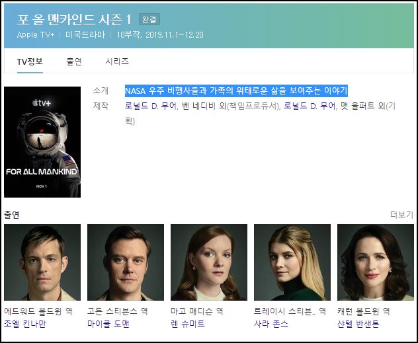Click the 미국드라마 genre label

tap(85, 35)
